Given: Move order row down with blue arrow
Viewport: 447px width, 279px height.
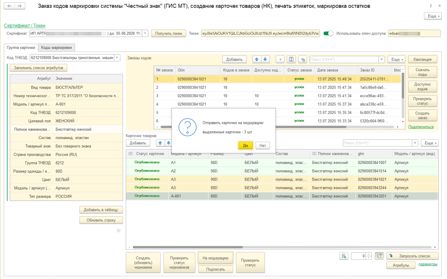Looking at the screenshot, I should [x=265, y=59].
